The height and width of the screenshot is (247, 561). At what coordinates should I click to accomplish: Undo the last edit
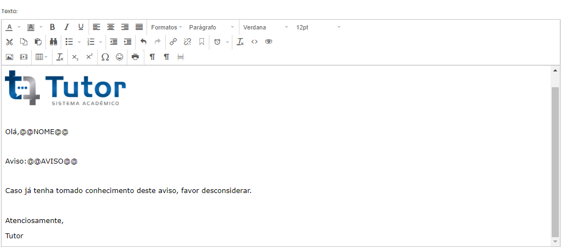143,42
